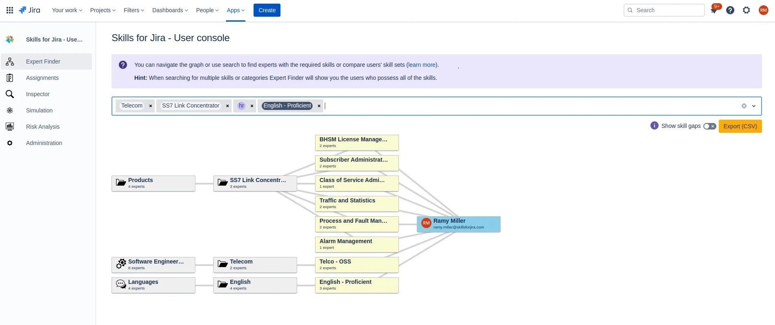Click the help icon in the hint banner
This screenshot has width=775, height=325.
[x=123, y=65]
